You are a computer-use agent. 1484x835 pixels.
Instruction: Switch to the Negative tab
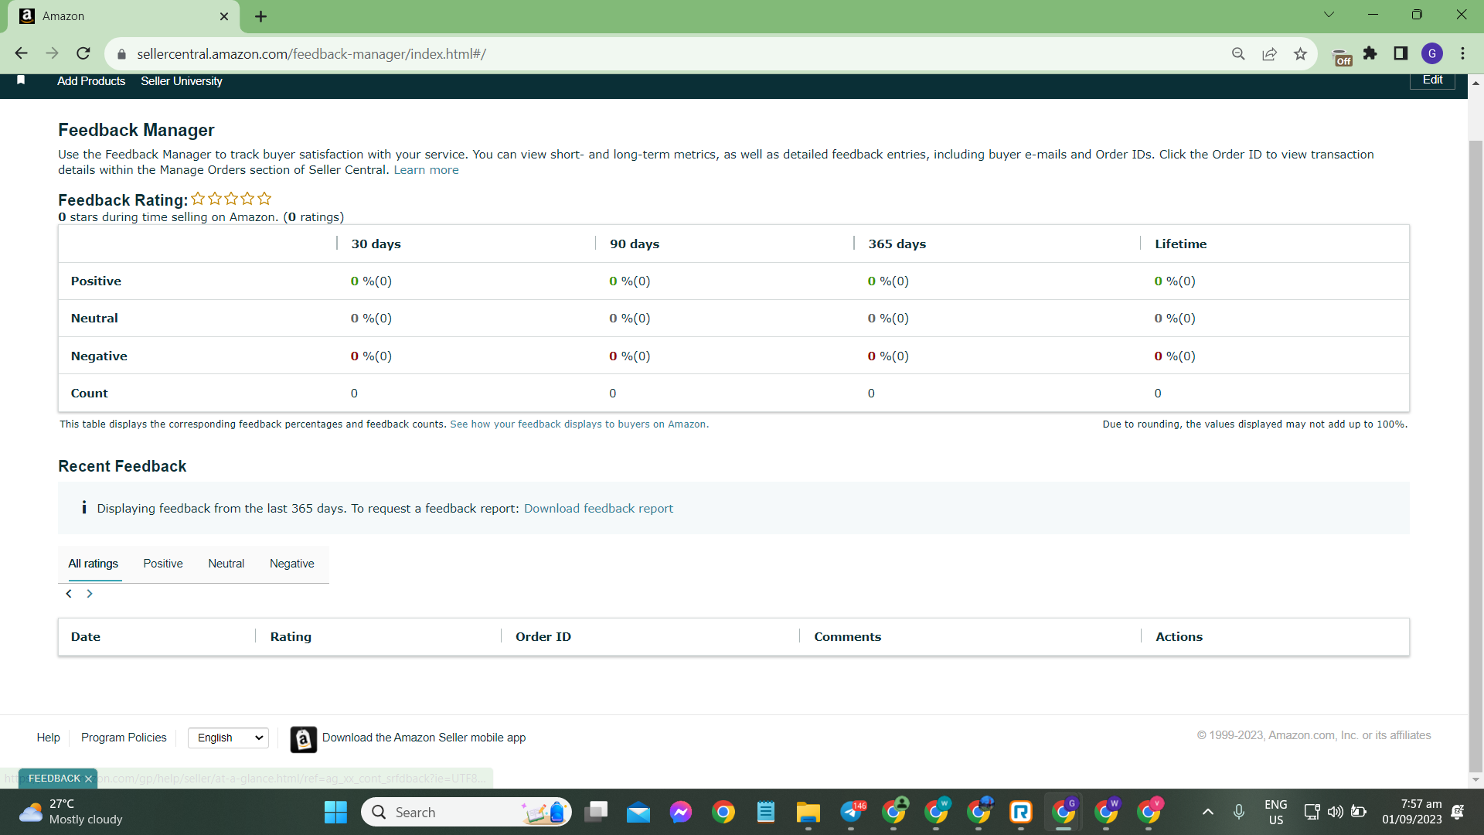[292, 564]
